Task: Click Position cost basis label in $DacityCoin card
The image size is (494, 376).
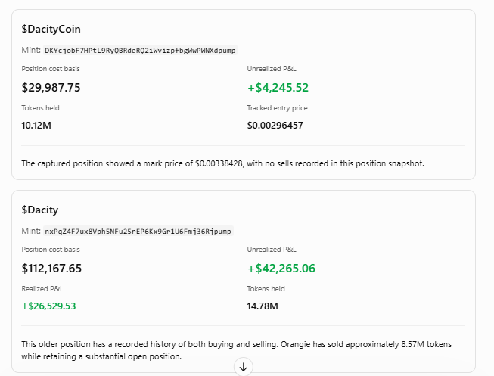Action: [x=51, y=69]
